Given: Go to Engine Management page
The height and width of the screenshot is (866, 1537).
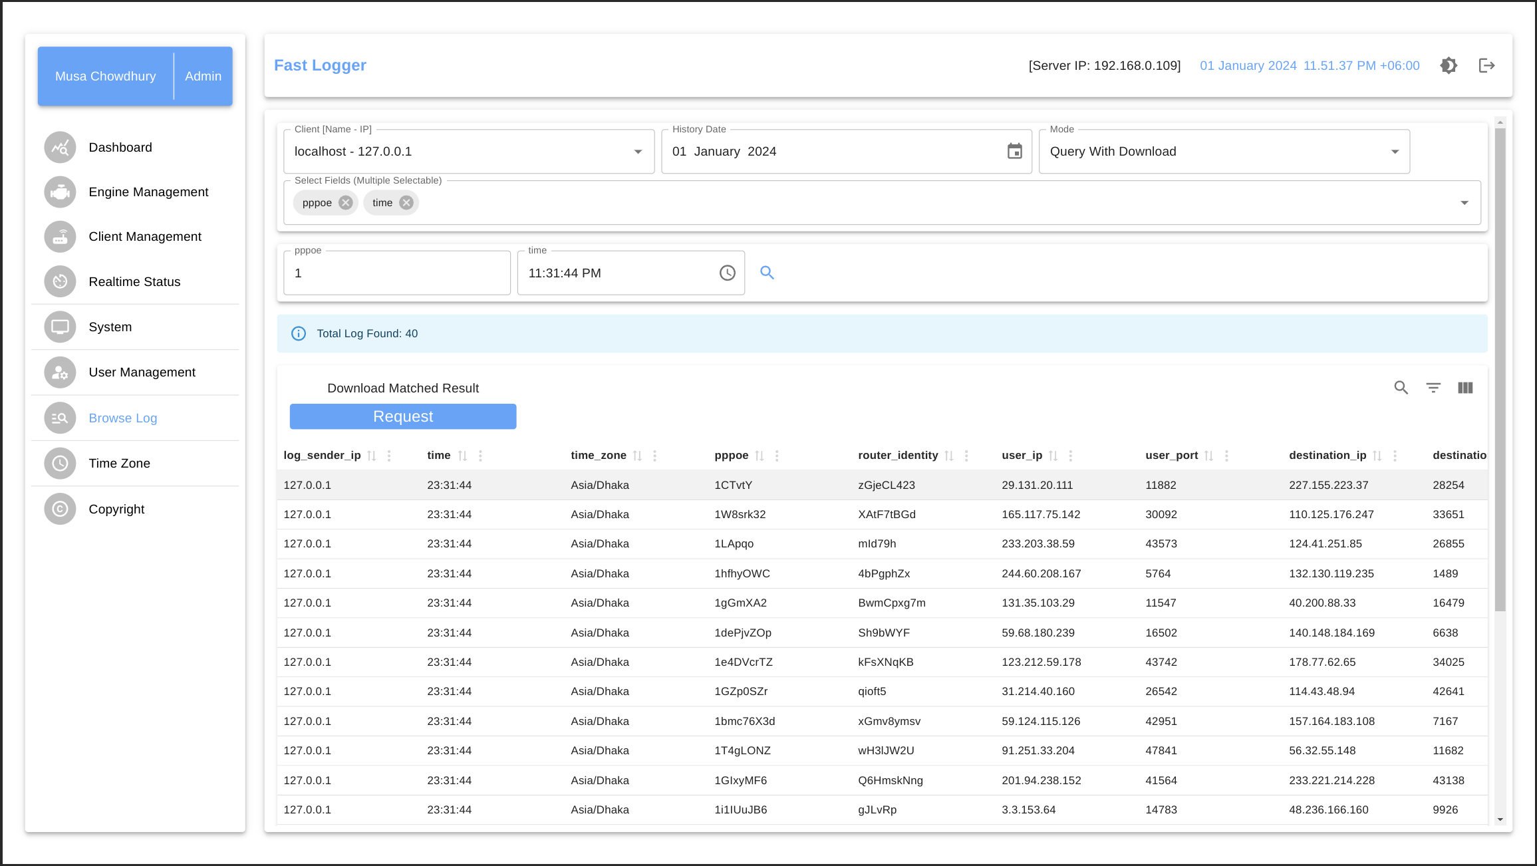Looking at the screenshot, I should pos(148,192).
